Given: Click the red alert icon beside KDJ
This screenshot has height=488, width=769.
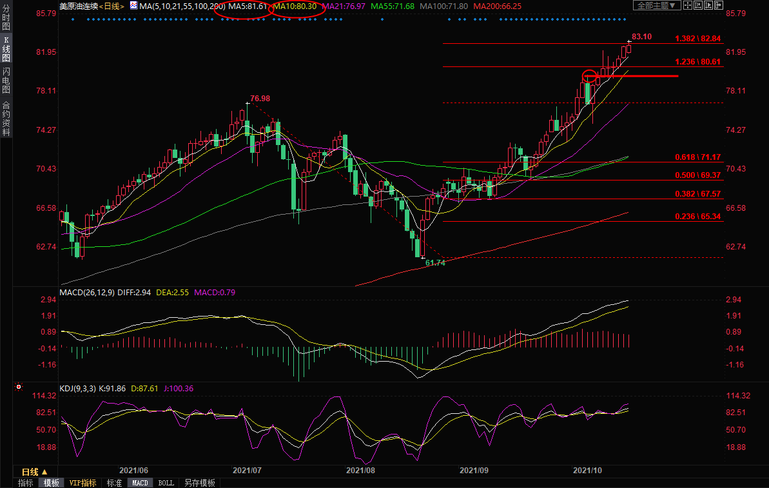Looking at the screenshot, I should pyautogui.click(x=18, y=387).
